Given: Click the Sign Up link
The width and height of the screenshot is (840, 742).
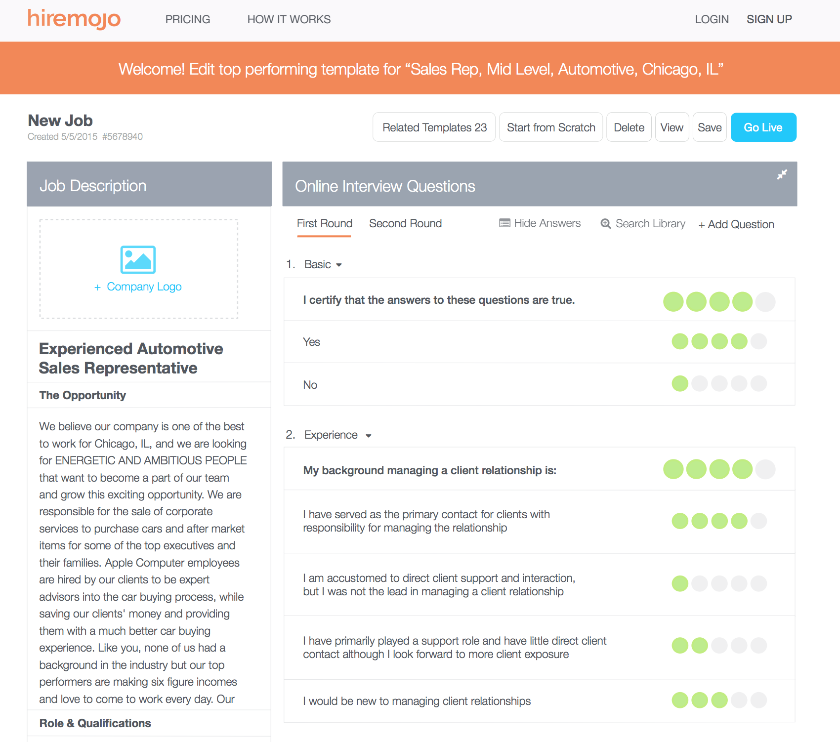Looking at the screenshot, I should pos(769,19).
